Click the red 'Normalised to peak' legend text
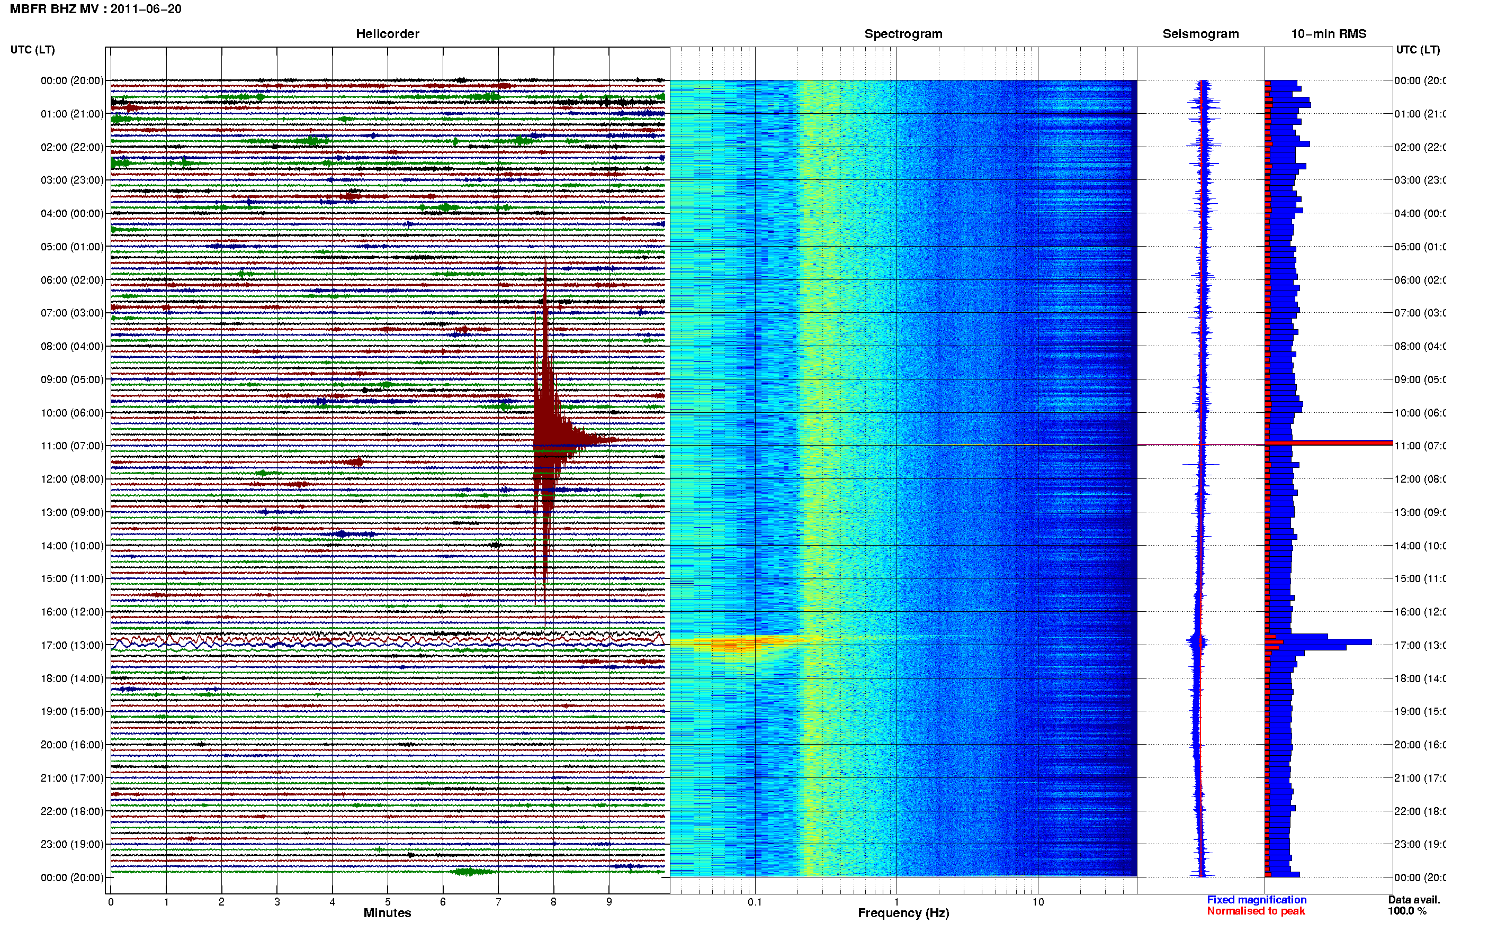 coord(1256,911)
